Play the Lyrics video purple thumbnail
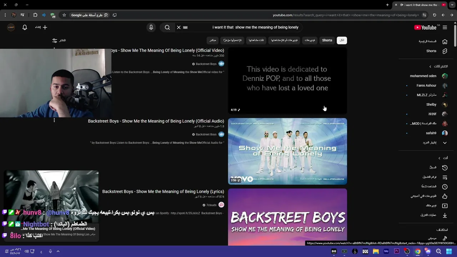 (x=287, y=217)
